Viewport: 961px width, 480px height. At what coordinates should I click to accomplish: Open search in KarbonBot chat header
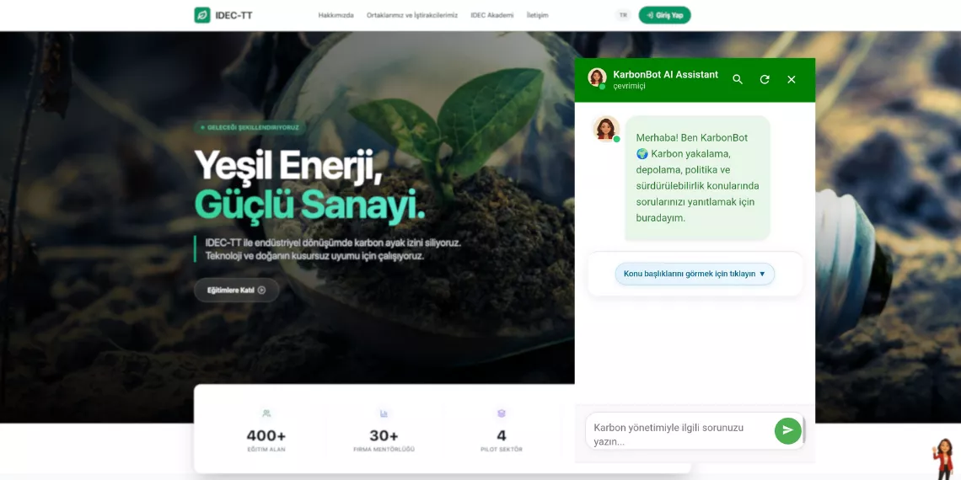(738, 80)
